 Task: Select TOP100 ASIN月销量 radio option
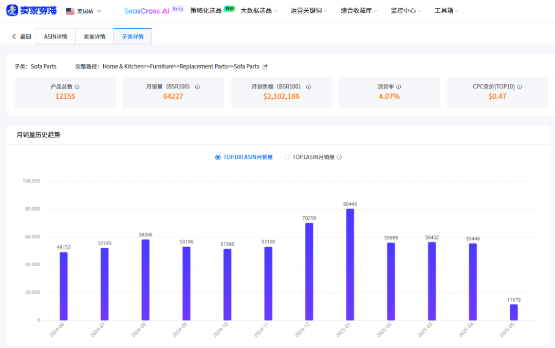(x=218, y=157)
